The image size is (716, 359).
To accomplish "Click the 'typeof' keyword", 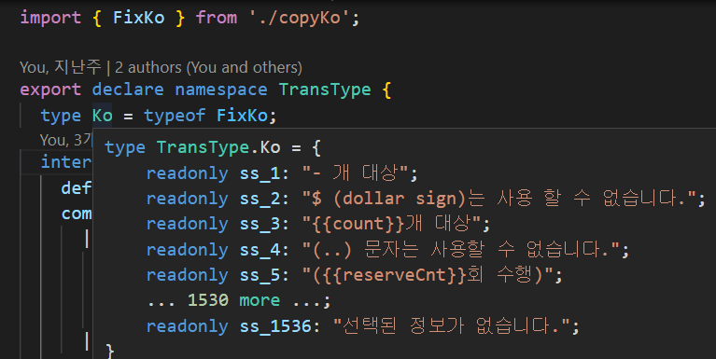I will click(175, 116).
